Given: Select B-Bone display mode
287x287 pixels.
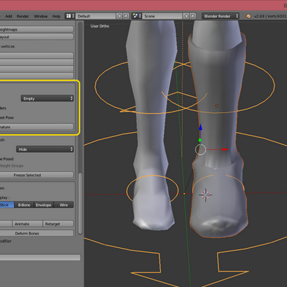Looking at the screenshot, I should tap(24, 205).
